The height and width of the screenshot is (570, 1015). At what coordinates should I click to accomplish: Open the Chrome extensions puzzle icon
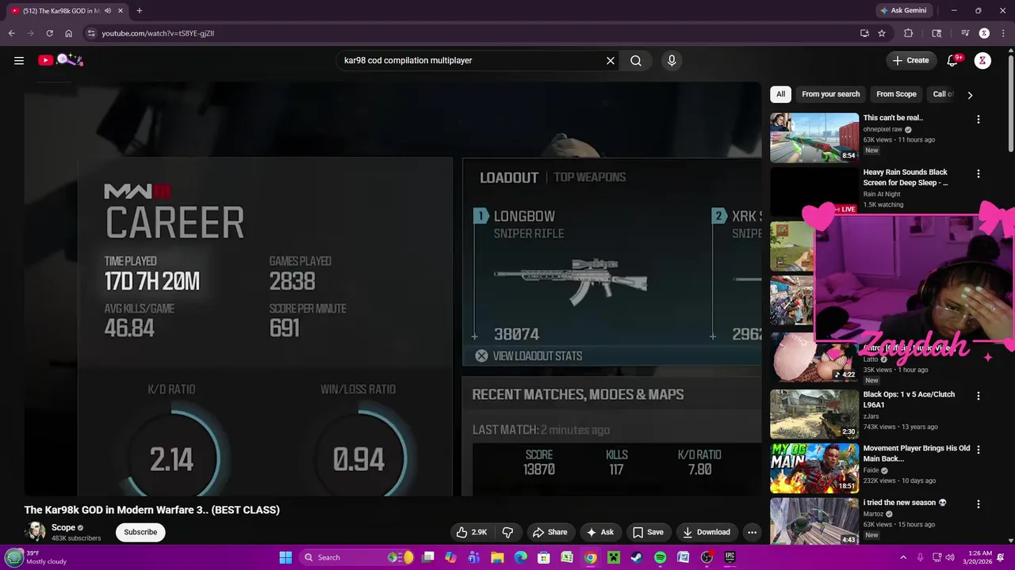[909, 33]
